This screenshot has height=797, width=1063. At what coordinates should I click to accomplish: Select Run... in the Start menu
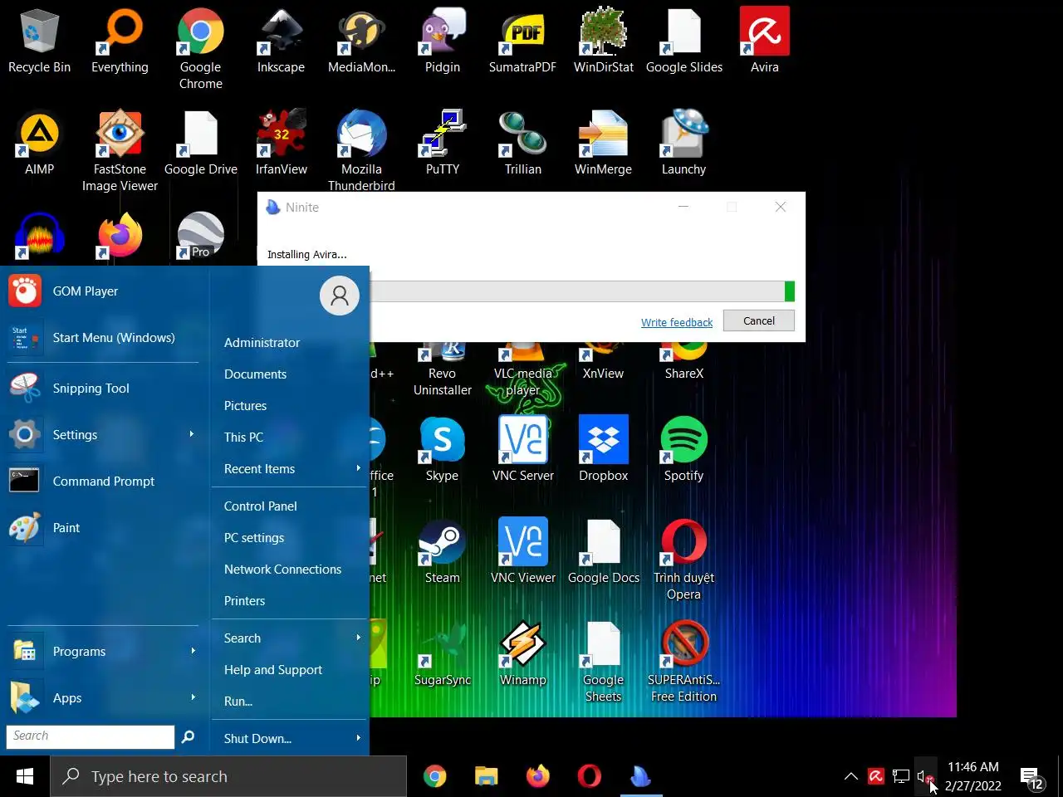[290, 701]
